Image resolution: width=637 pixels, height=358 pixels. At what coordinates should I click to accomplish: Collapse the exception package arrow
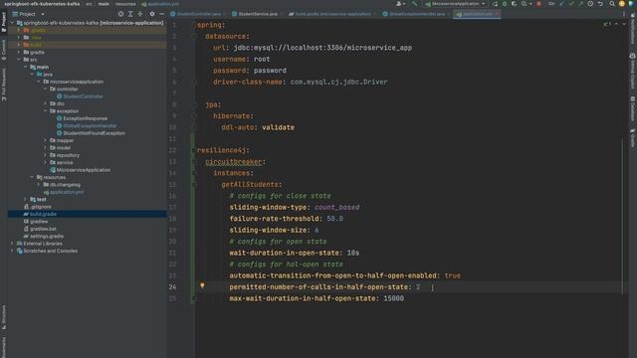point(46,111)
